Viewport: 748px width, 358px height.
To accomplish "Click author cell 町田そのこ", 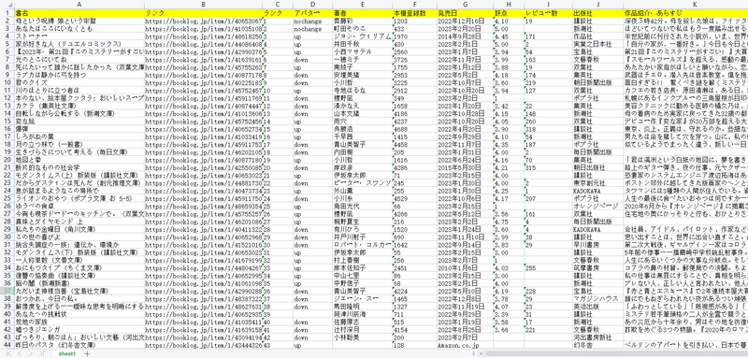I will [362, 29].
